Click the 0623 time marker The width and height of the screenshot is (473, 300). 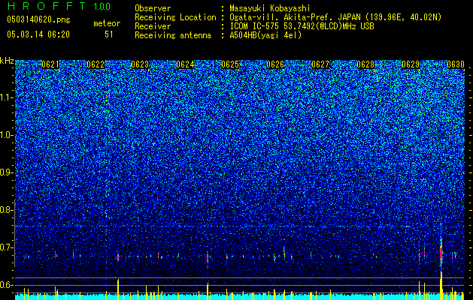click(140, 64)
